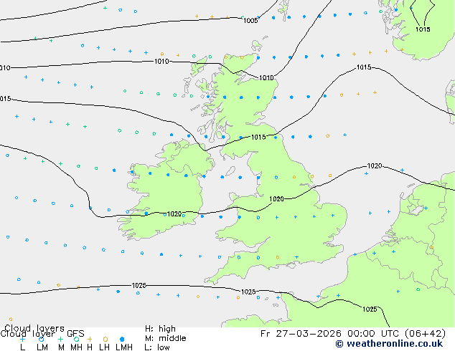Click the blue open-circle legend symbol above LM
Screen dimensions: 455x351
pyautogui.click(x=42, y=339)
